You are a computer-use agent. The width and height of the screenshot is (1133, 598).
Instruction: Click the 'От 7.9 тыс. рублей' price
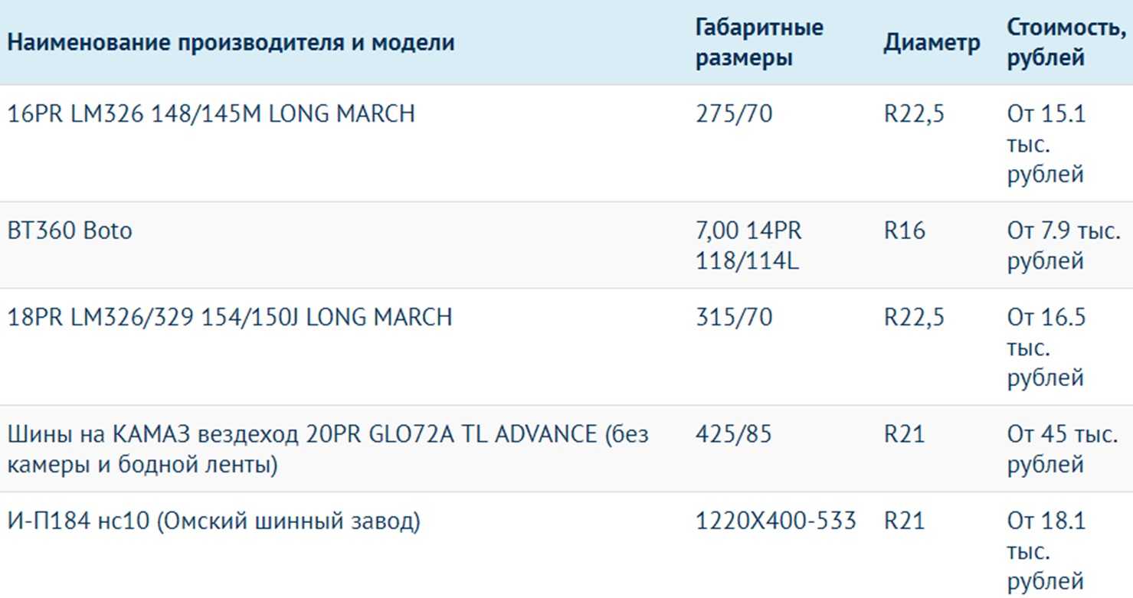(1063, 246)
